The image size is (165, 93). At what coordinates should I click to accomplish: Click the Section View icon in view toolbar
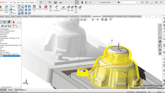[x=82, y=20]
